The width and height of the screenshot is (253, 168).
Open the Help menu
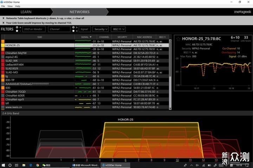18,6
